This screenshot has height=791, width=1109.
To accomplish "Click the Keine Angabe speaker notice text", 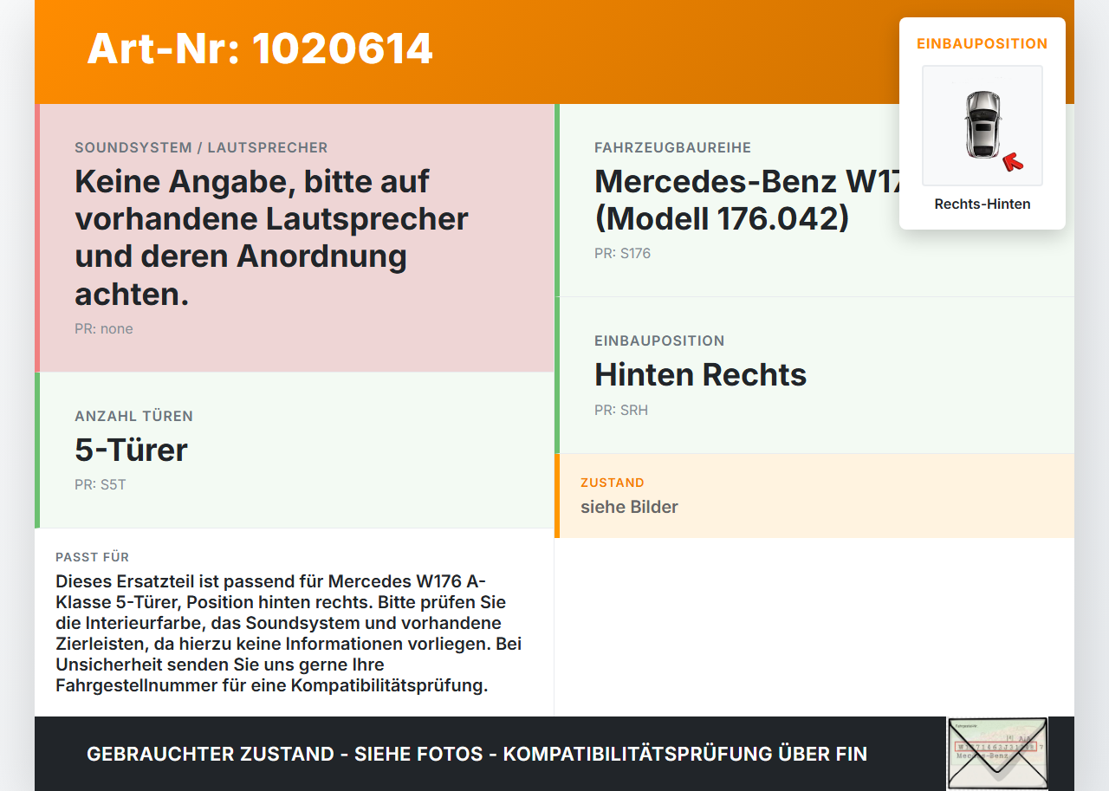I will point(271,237).
